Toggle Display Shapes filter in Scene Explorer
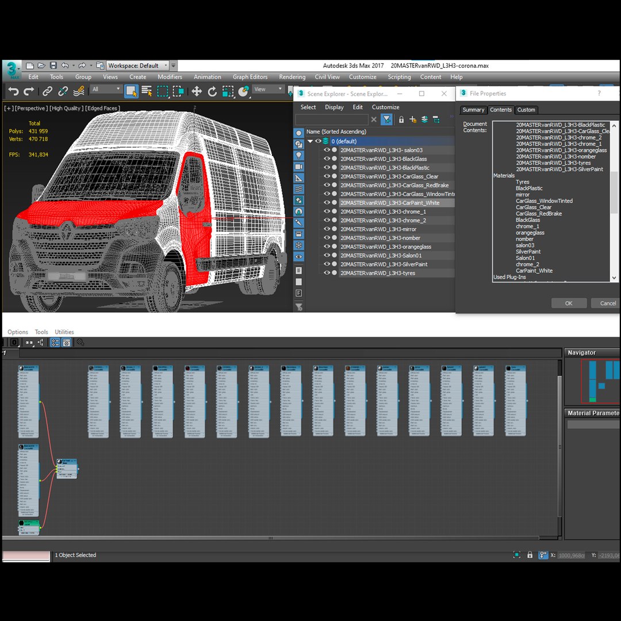Viewport: 621px width, 621px height. (x=299, y=144)
